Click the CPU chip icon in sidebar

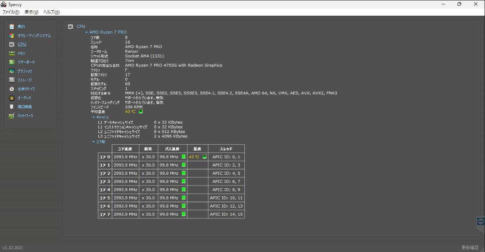[x=12, y=44]
